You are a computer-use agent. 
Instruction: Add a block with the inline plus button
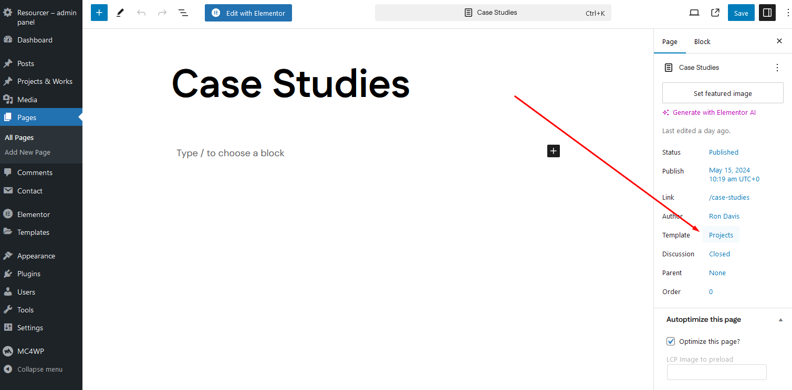[x=554, y=151]
